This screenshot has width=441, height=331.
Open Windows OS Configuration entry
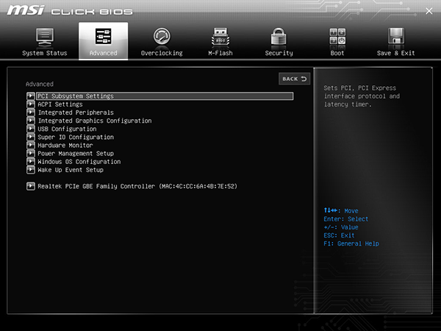(x=79, y=162)
